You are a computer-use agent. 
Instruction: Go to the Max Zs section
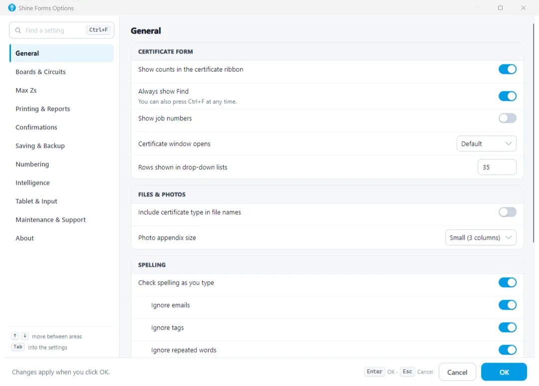[x=61, y=90]
